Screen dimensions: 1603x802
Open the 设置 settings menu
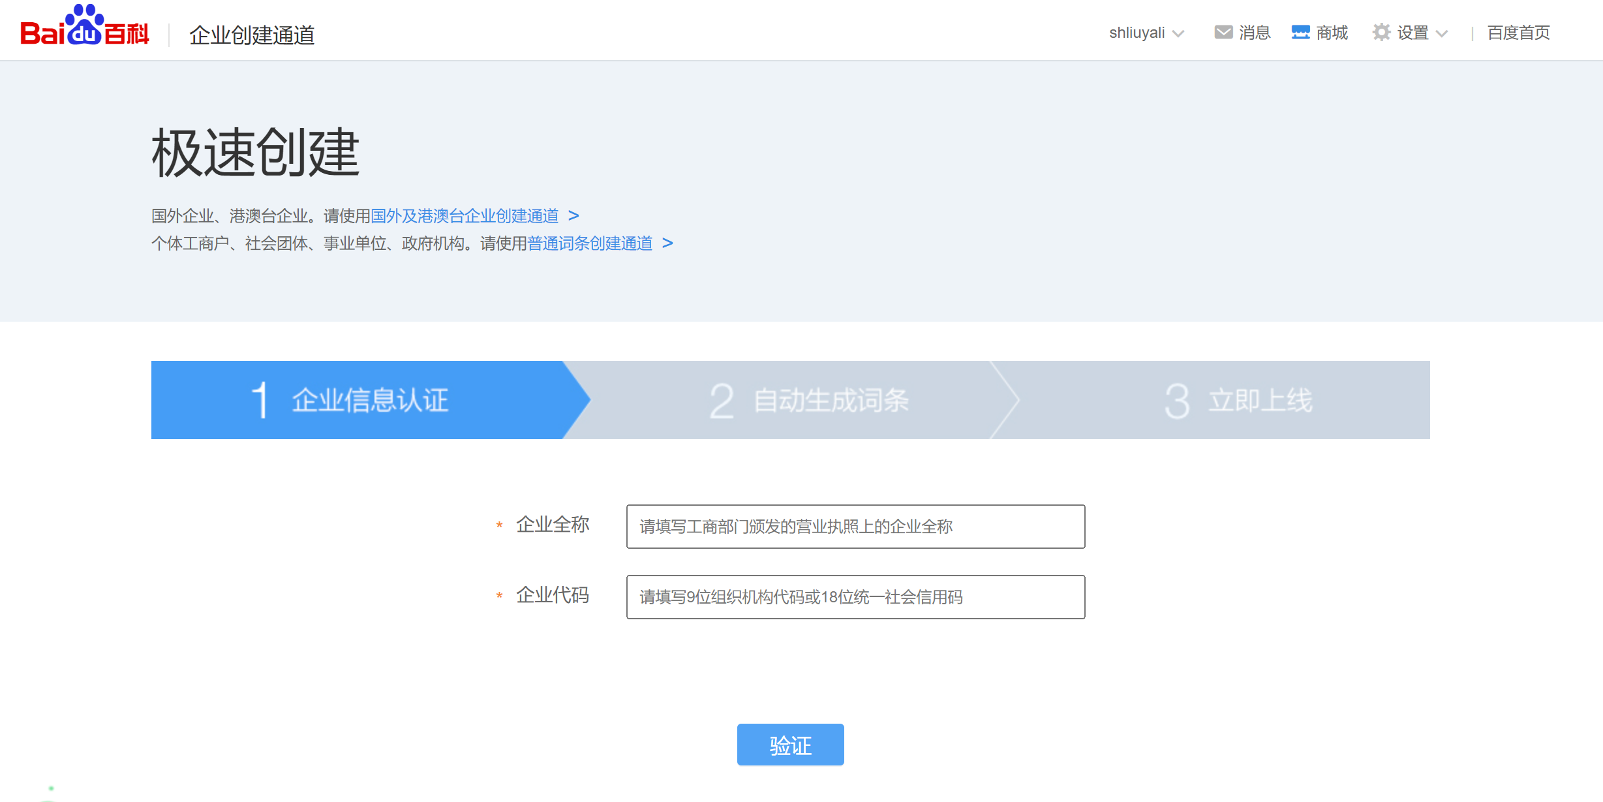1412,33
